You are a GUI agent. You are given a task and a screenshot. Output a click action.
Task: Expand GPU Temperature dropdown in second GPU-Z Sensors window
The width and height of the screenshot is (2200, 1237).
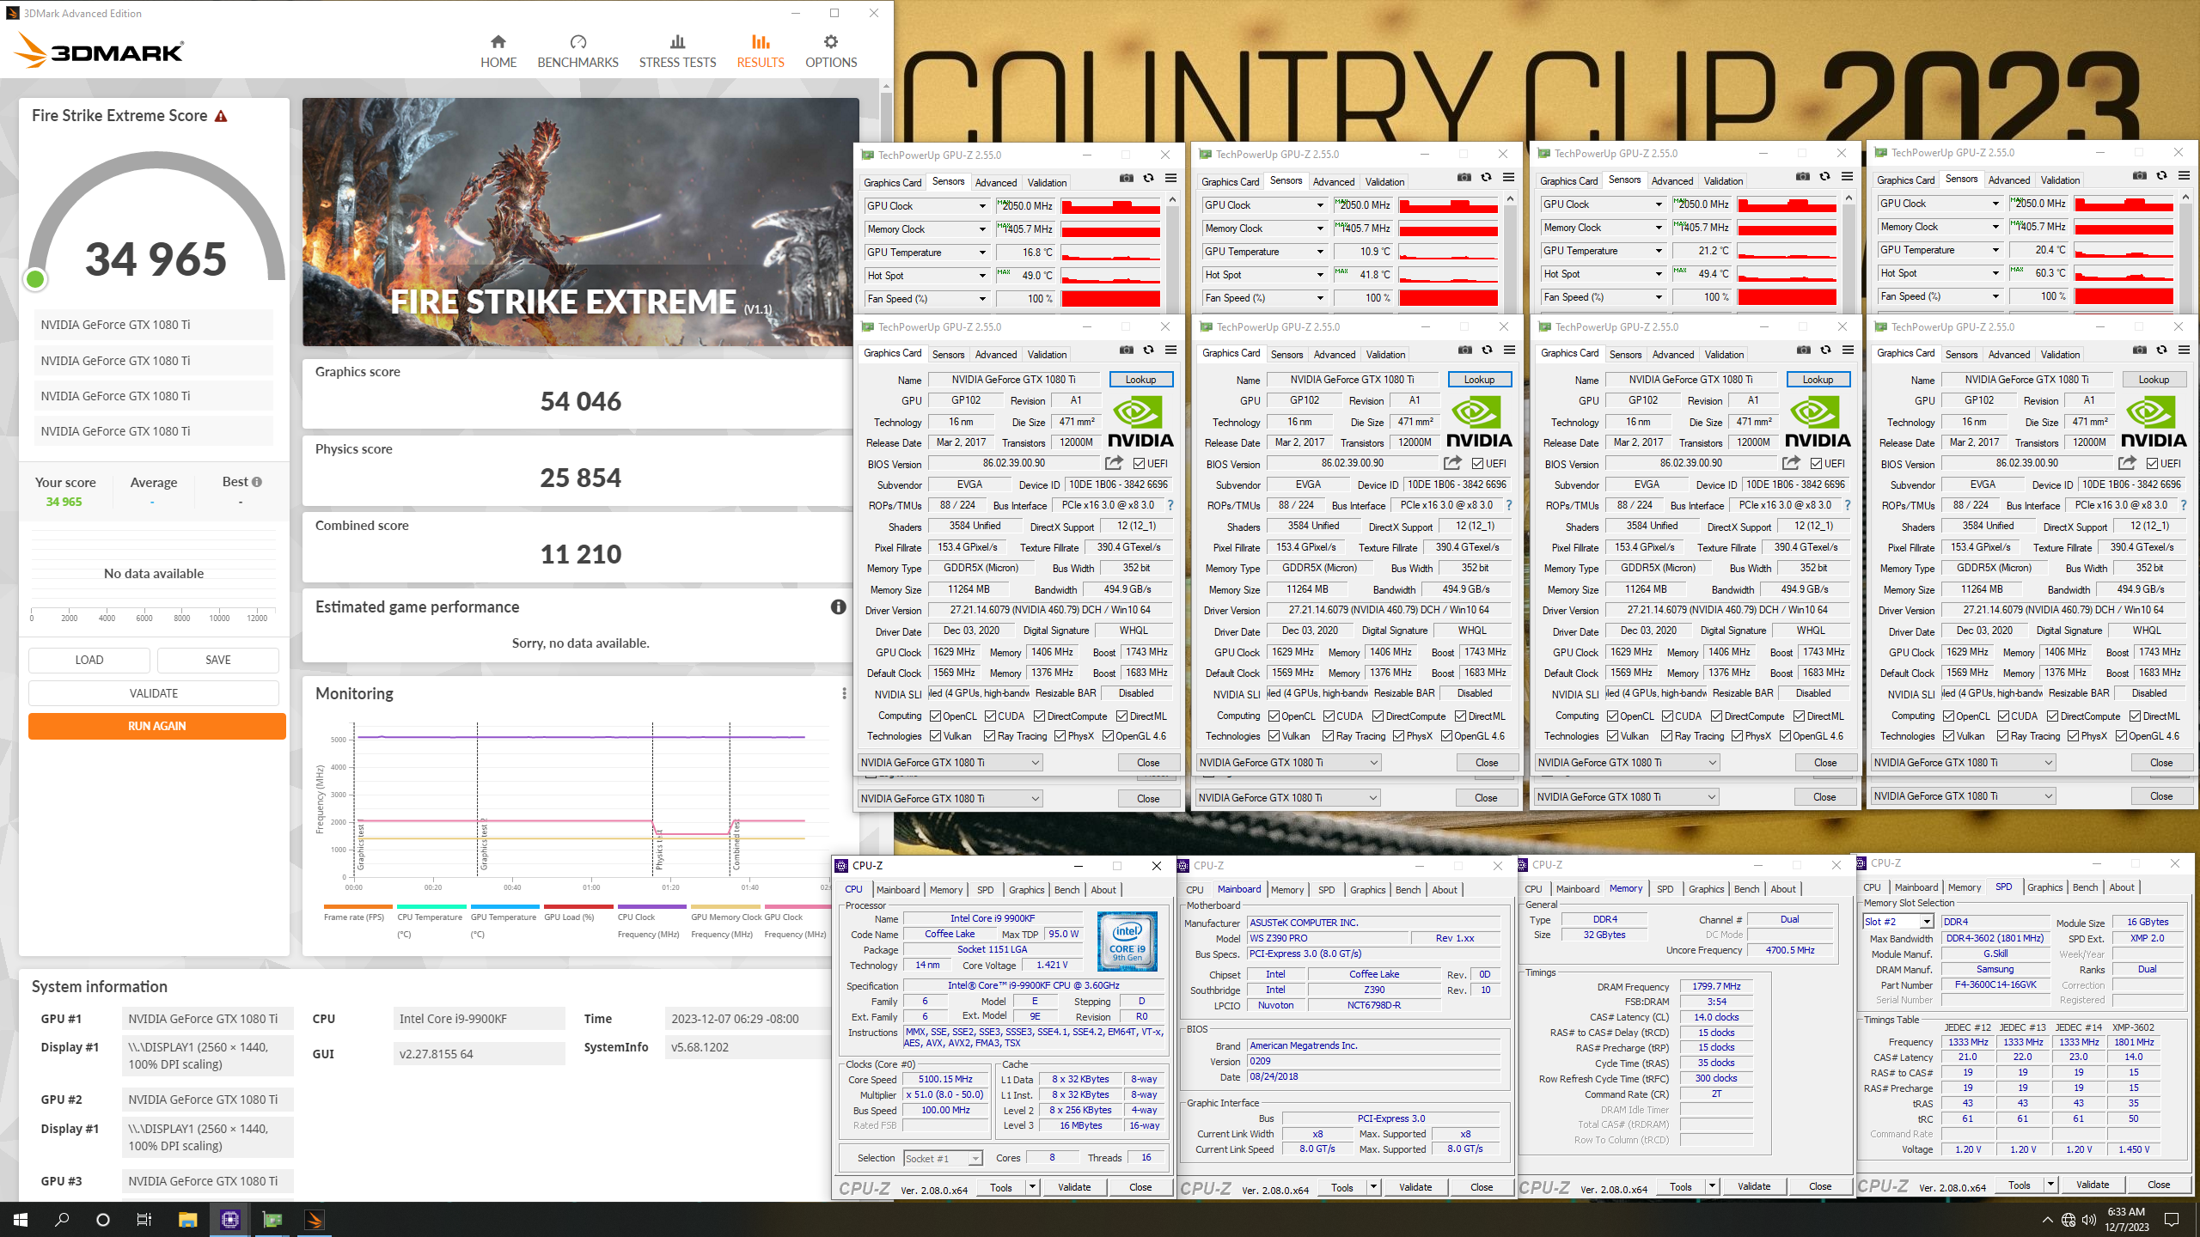(x=1320, y=252)
